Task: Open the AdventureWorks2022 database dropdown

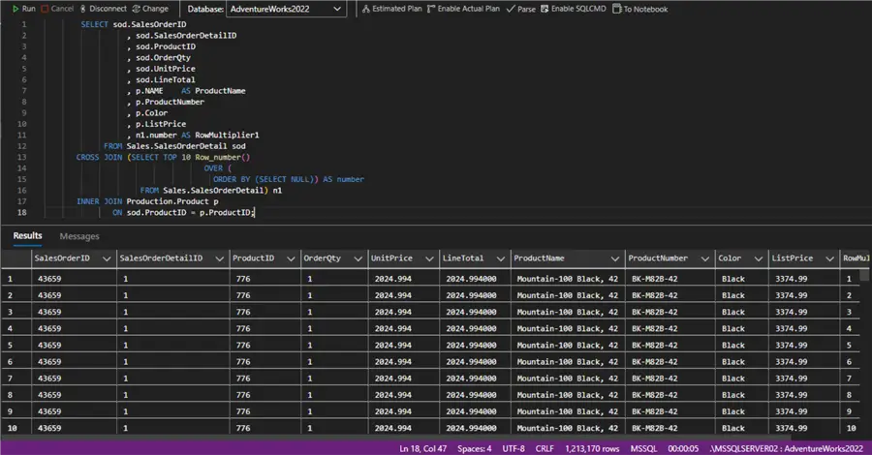Action: (x=286, y=9)
